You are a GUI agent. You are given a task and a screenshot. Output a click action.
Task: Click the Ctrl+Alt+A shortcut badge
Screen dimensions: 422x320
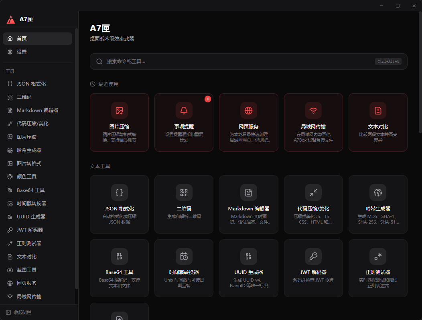pyautogui.click(x=388, y=62)
